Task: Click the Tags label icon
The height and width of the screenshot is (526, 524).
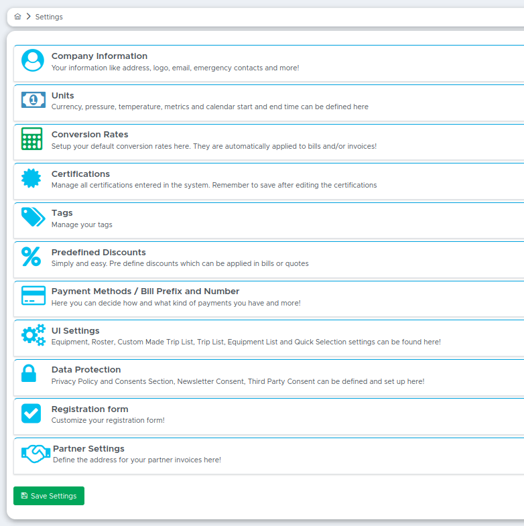Action: tap(34, 217)
